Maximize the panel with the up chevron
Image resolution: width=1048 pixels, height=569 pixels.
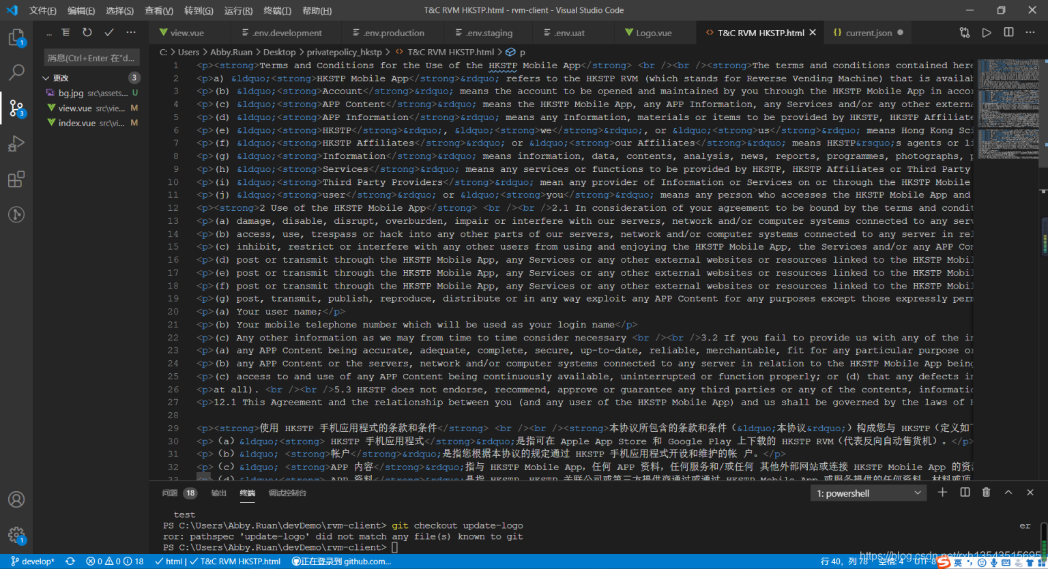click(1008, 493)
